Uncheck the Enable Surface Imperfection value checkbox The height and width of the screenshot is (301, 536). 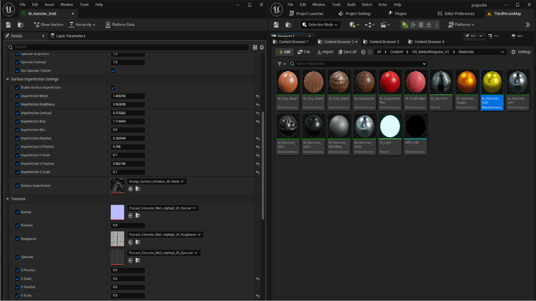coord(113,88)
